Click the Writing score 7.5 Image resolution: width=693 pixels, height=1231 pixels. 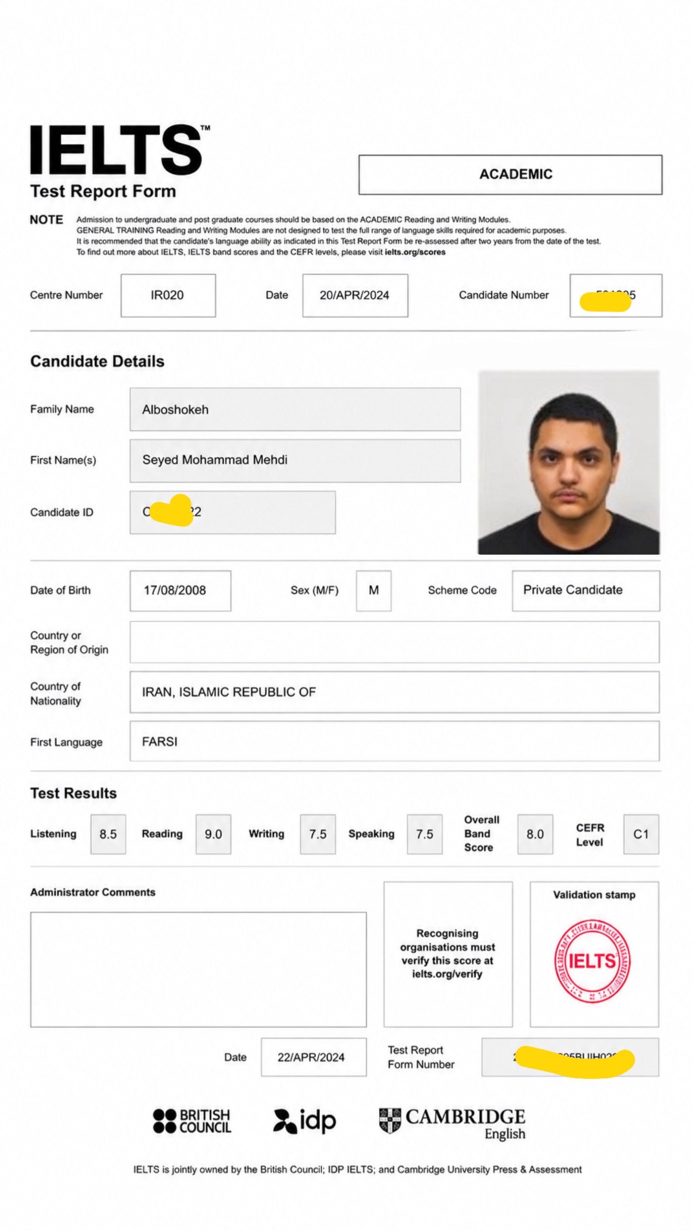pyautogui.click(x=318, y=834)
